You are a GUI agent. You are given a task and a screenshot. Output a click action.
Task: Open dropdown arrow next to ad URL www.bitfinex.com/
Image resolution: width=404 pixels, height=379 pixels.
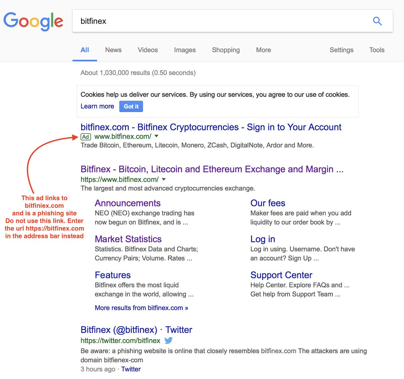157,136
